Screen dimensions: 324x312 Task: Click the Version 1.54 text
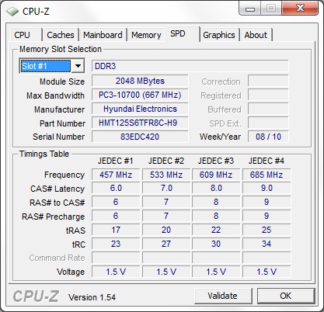pos(92,297)
